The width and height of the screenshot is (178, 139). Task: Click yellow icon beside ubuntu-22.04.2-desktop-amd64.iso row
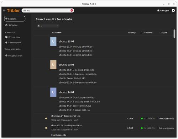(46, 128)
